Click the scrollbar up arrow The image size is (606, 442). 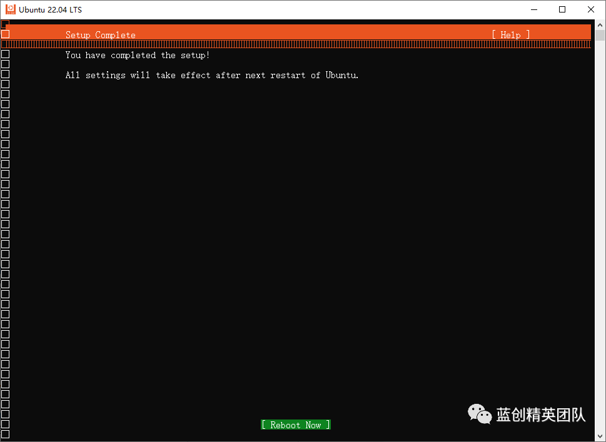(x=600, y=25)
